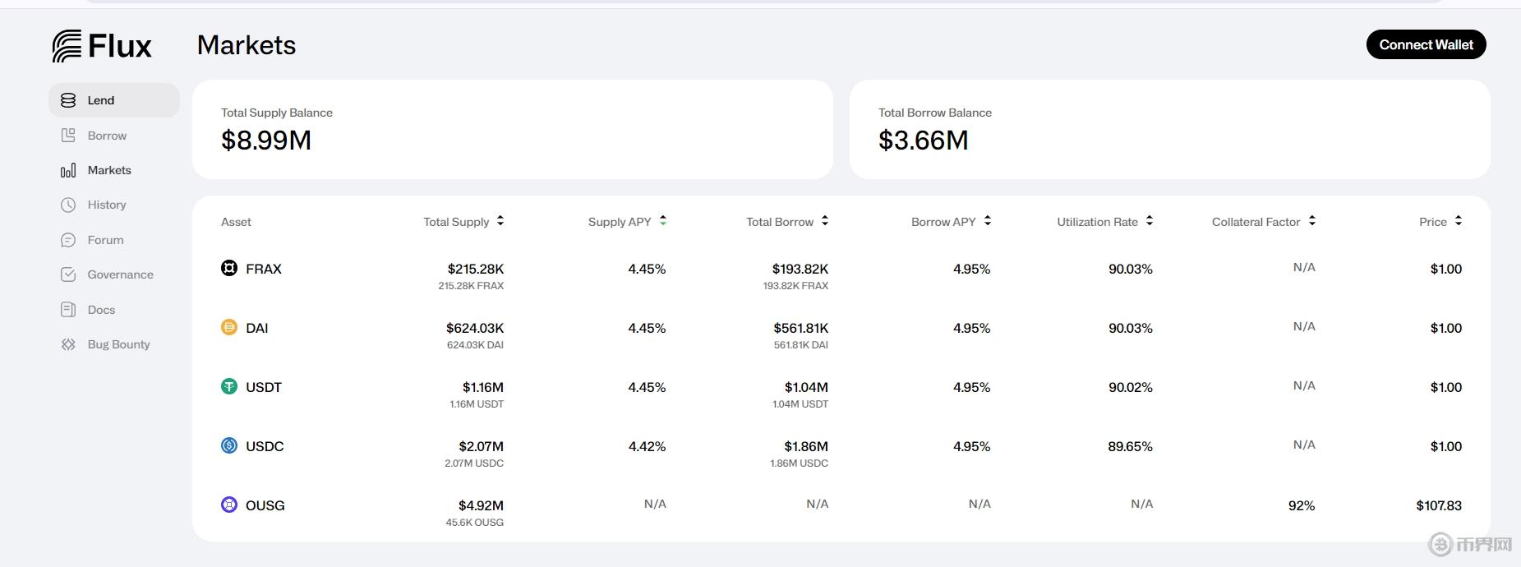Screen dimensions: 1521x567
Task: Click the FRAX token icon
Action: tap(229, 268)
